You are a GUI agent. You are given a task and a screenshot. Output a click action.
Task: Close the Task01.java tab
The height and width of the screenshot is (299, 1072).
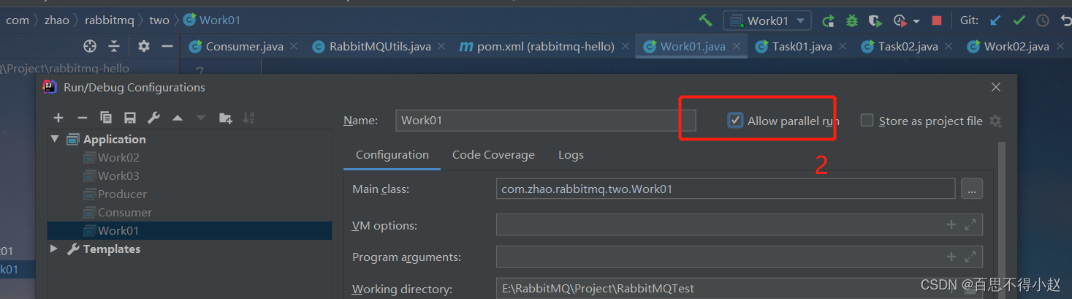click(x=843, y=46)
